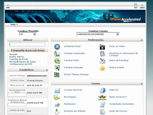This screenshot has width=153, height=115.
Task: Open the Awstats link
Action: point(13,54)
